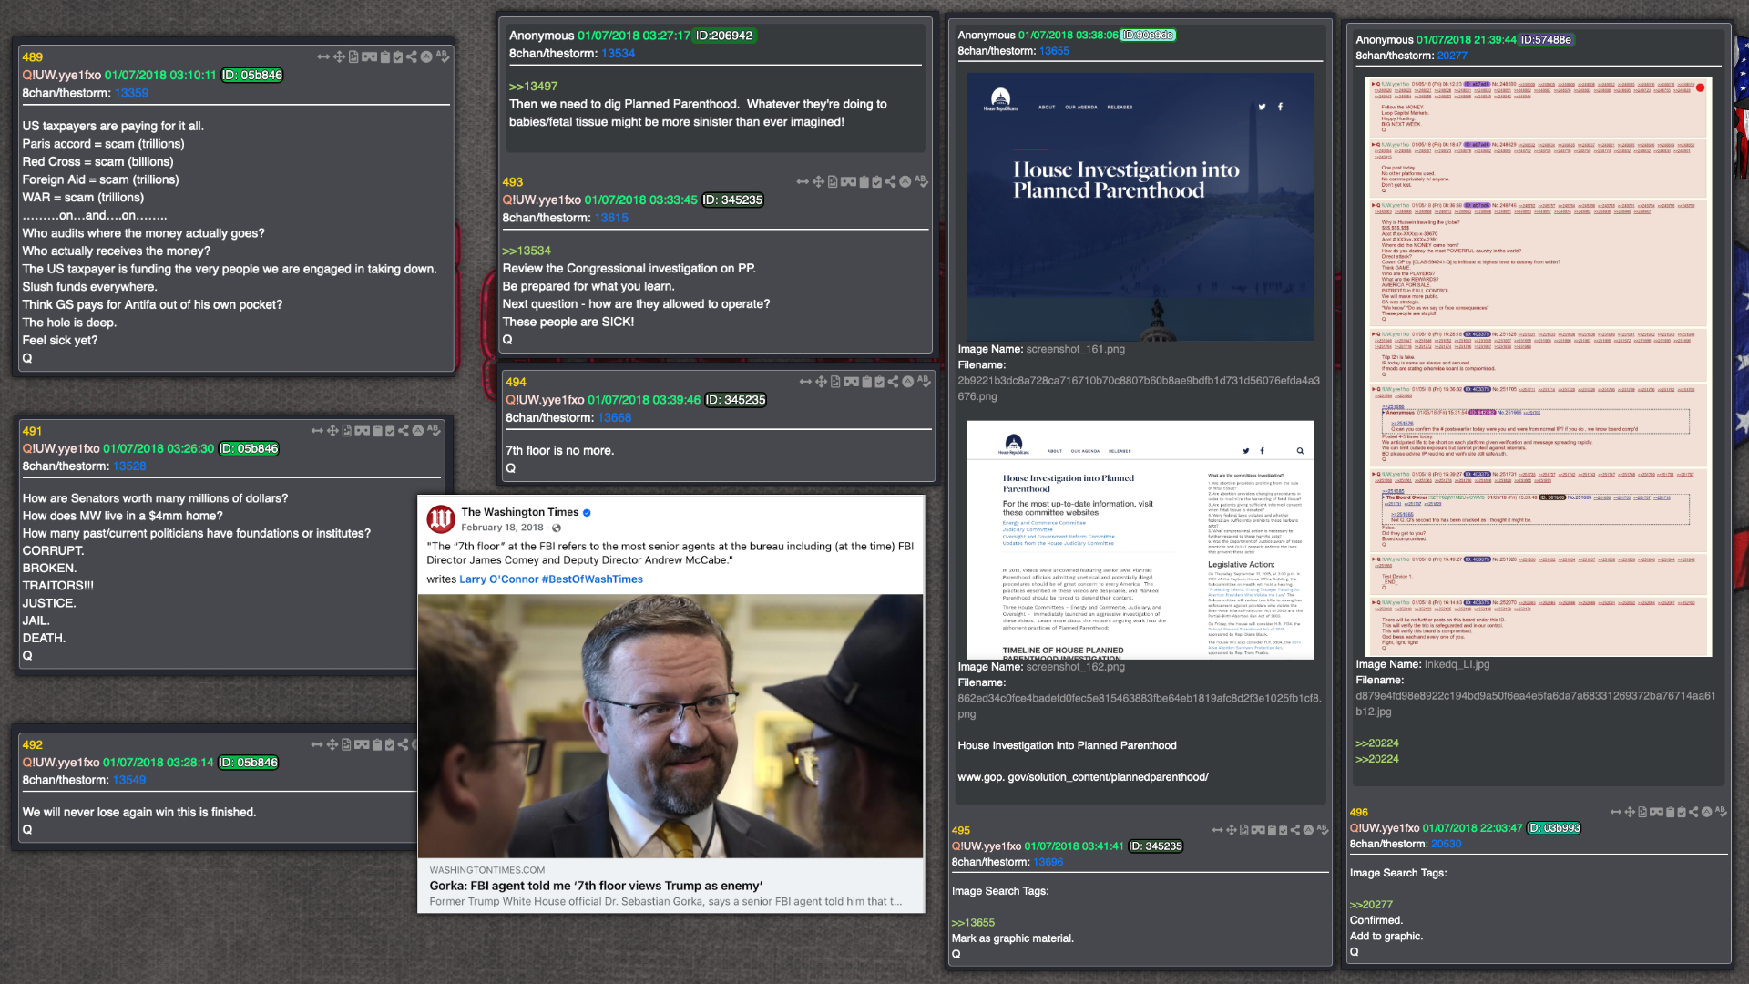Click the horizontal resize arrows icon on post 496

(x=1616, y=812)
